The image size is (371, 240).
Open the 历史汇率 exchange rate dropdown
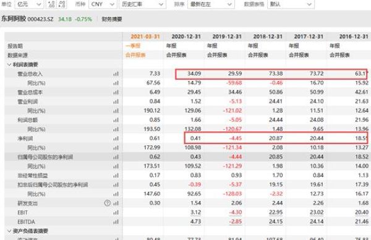[142, 4]
